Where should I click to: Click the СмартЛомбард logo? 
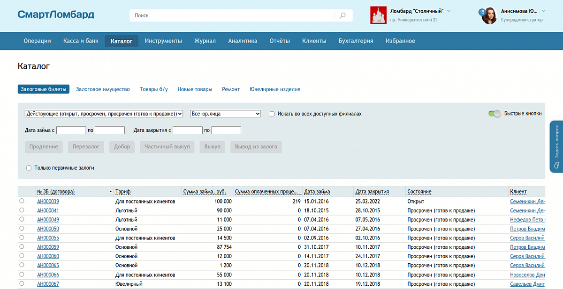pos(56,14)
